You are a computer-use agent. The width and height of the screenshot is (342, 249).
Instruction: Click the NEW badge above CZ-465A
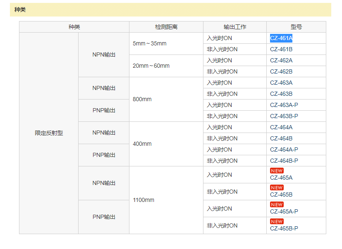pyautogui.click(x=277, y=171)
